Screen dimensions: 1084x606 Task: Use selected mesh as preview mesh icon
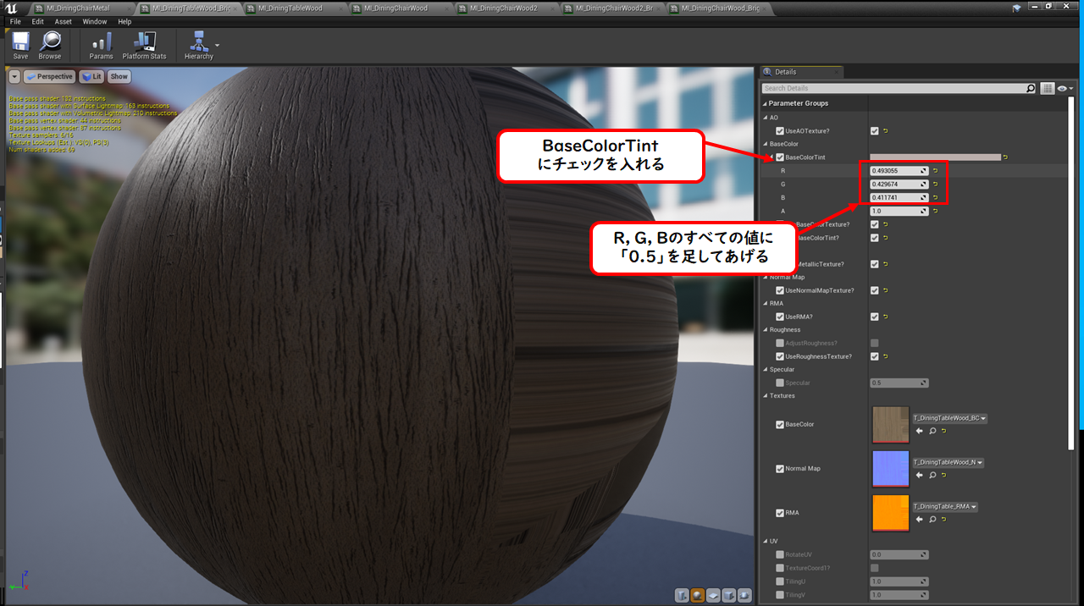pyautogui.click(x=744, y=596)
